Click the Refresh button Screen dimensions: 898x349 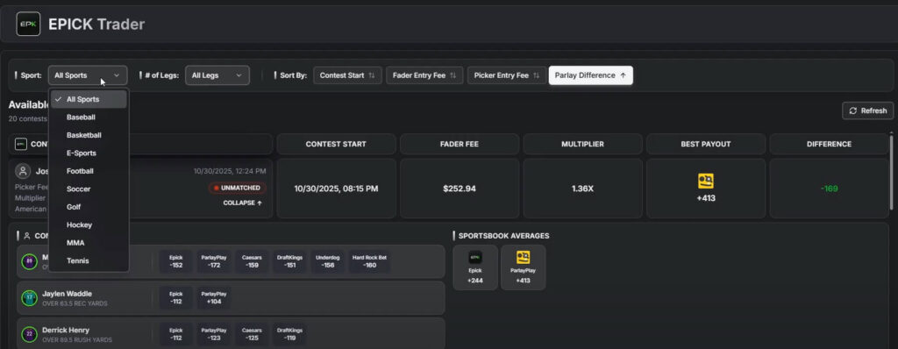(867, 110)
